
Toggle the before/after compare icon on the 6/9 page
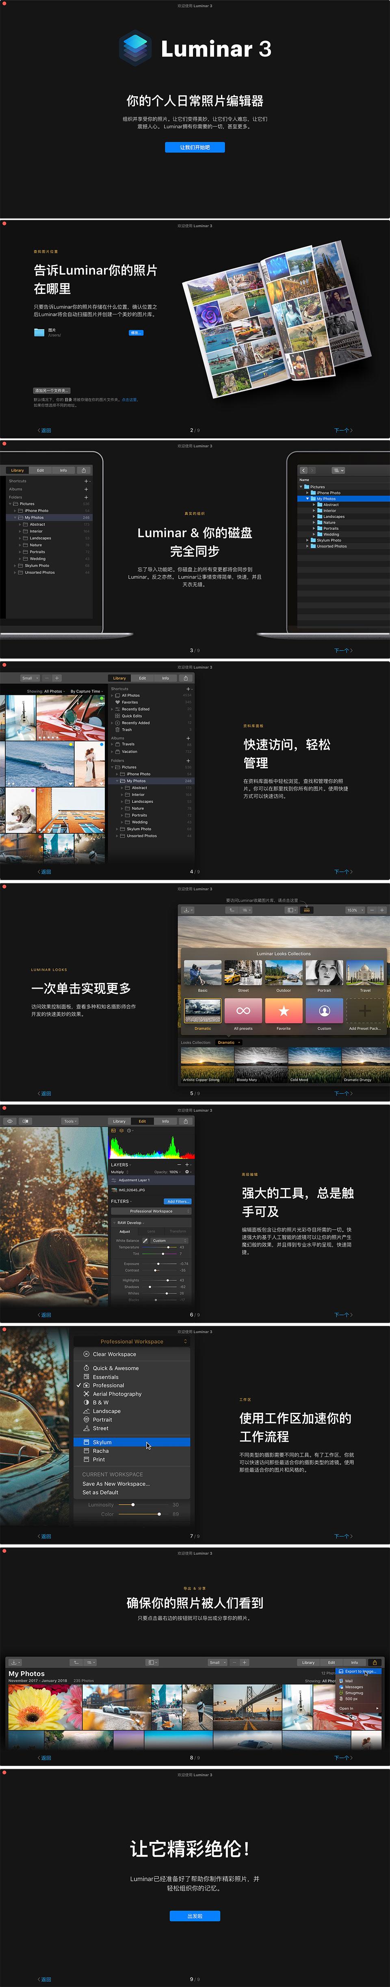pos(26,1121)
